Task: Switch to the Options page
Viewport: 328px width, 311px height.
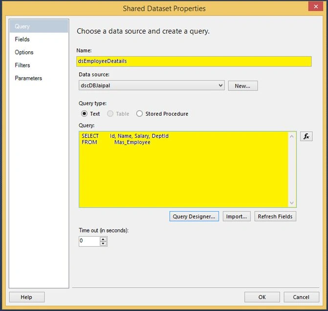Action: (x=39, y=52)
